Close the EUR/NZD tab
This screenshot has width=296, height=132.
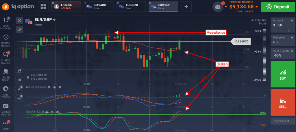118,3
